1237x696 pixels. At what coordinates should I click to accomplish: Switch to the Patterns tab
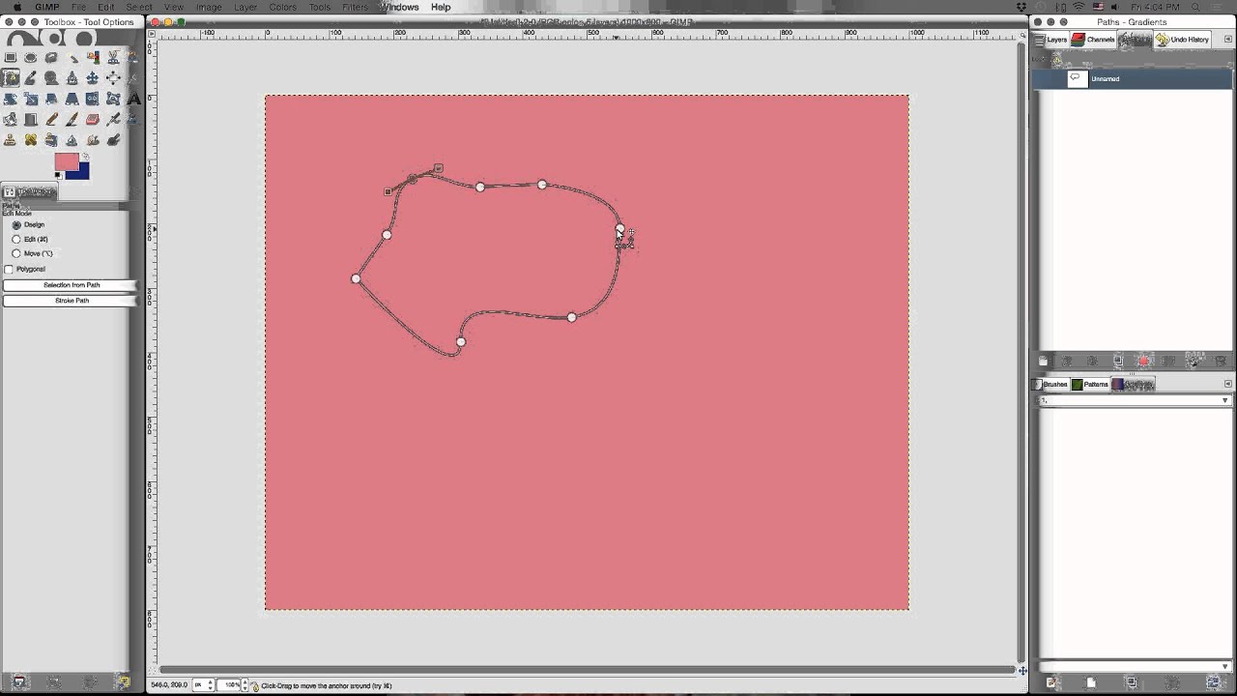1089,384
